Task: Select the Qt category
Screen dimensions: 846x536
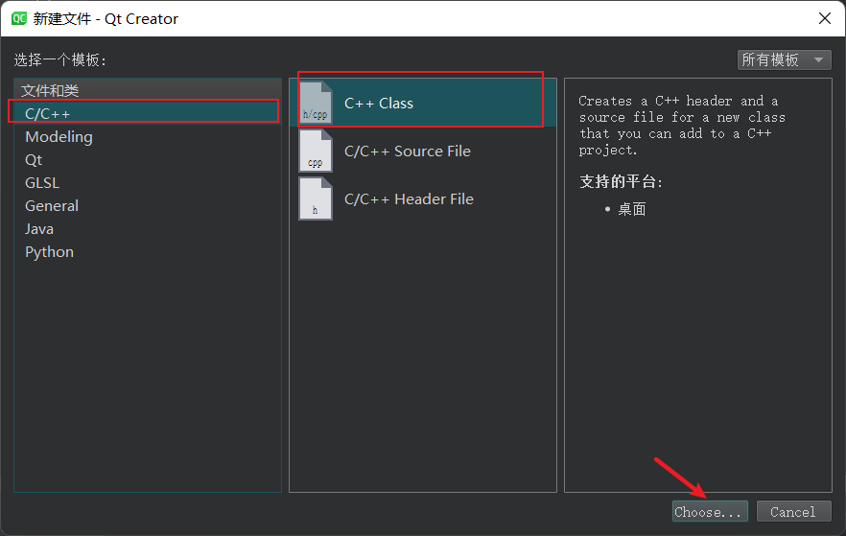Action: [148, 160]
